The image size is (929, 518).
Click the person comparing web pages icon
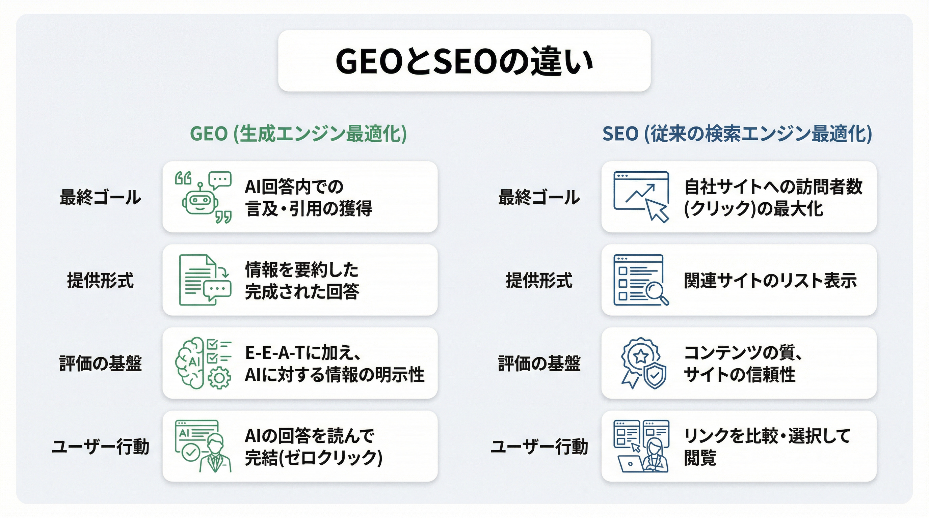tap(641, 446)
